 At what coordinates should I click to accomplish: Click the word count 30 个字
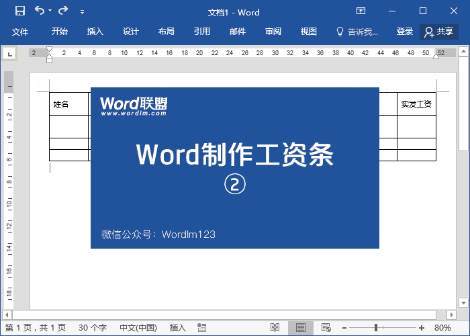93,328
